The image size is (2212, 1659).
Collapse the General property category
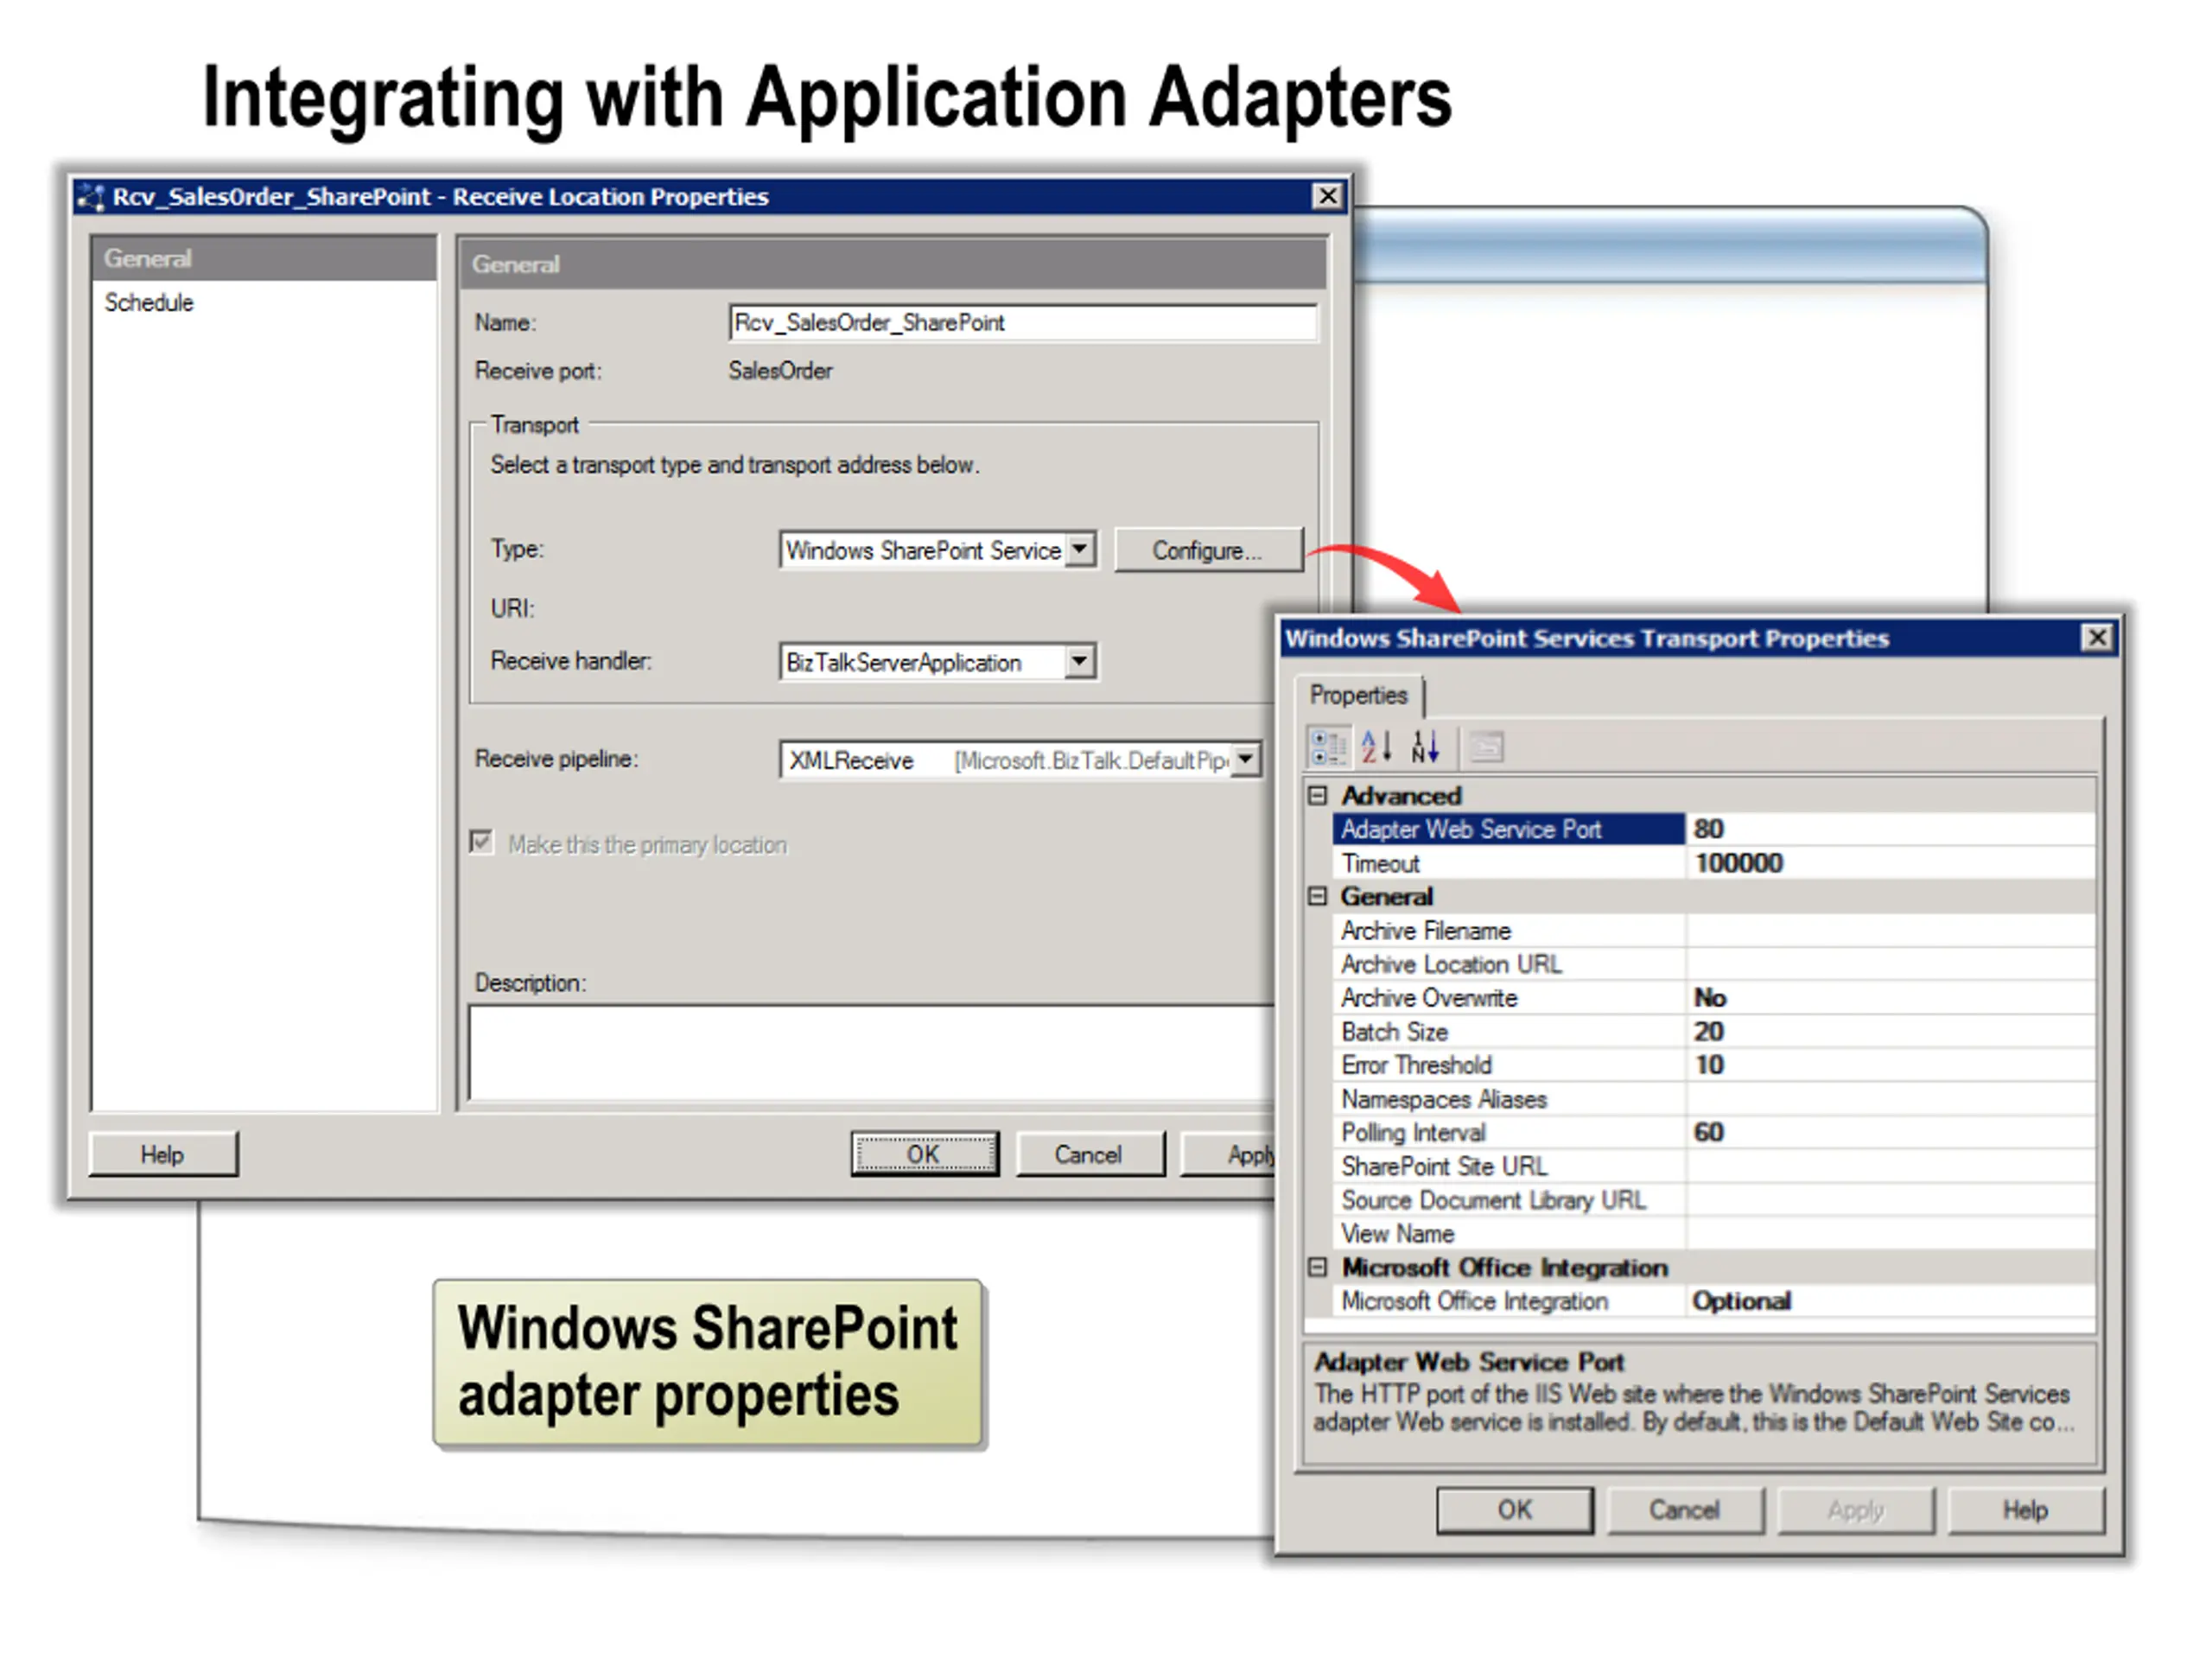coord(1318,897)
